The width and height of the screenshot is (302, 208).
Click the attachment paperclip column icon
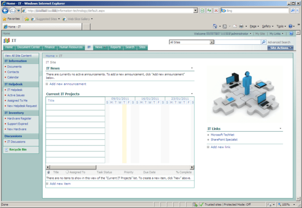48,172
